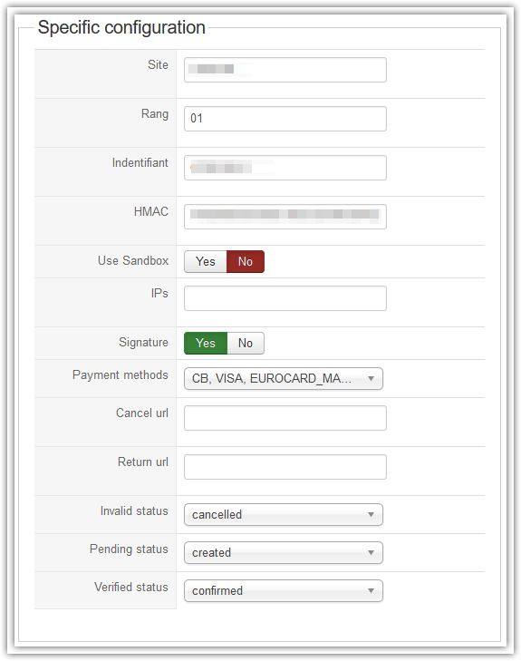This screenshot has height=661, width=521.
Task: Set Signature to Yes
Action: point(206,343)
